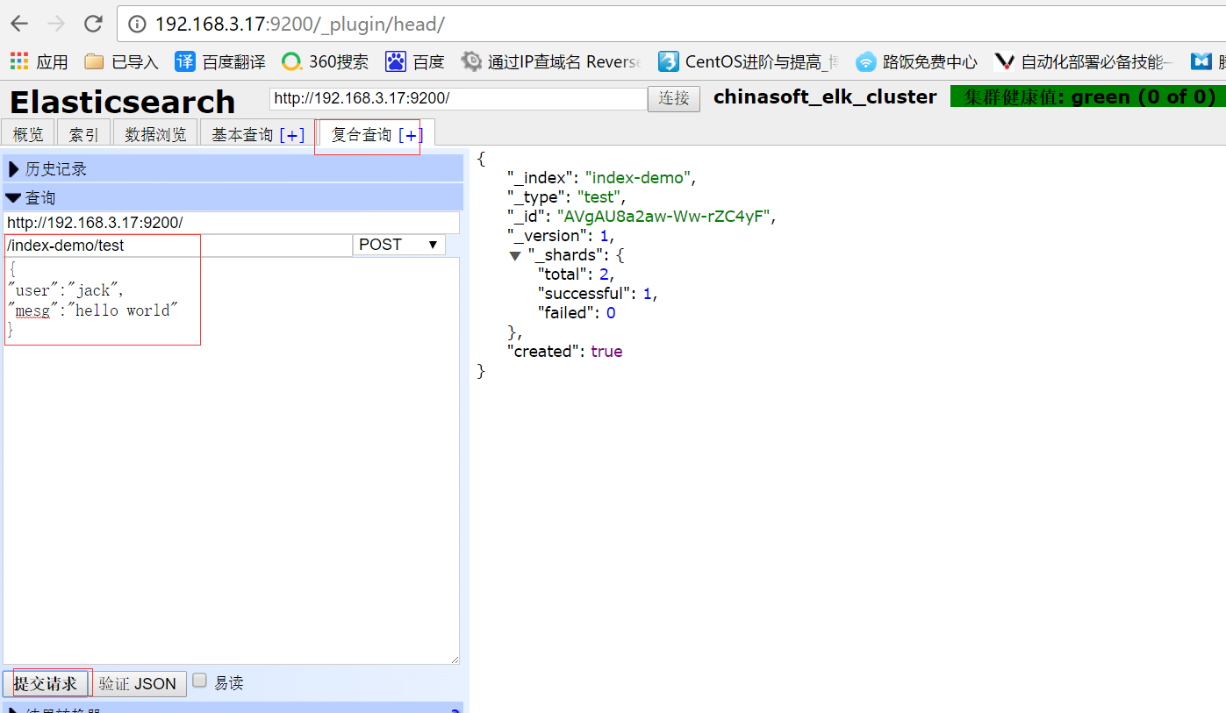Click the green cluster health indicator
1226x713 pixels.
1086,97
